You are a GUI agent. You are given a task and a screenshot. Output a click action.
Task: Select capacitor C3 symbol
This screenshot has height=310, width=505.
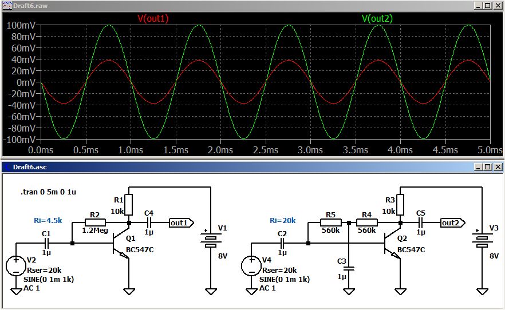pyautogui.click(x=349, y=268)
